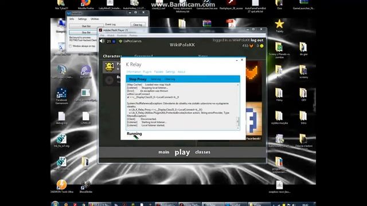
Task: Open the szybka muzyka folder
Action: (x=279, y=117)
